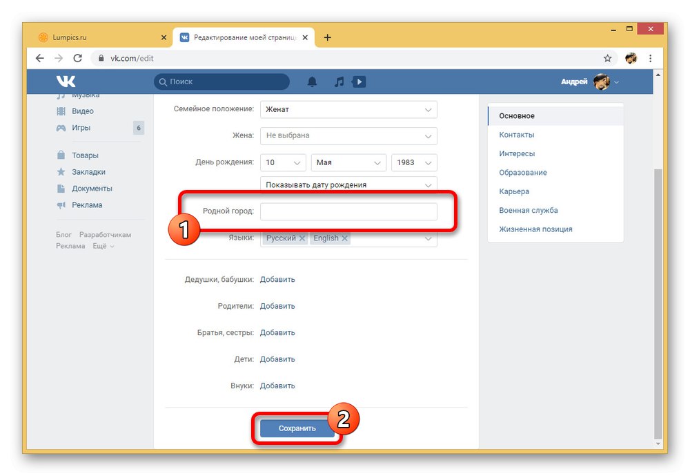Viewport: 690px width, 476px height.
Task: Add Дедушки, бабушки via Добавить
Action: [x=277, y=279]
